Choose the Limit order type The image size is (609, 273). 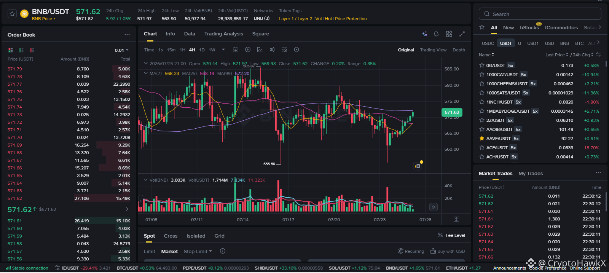click(x=150, y=251)
